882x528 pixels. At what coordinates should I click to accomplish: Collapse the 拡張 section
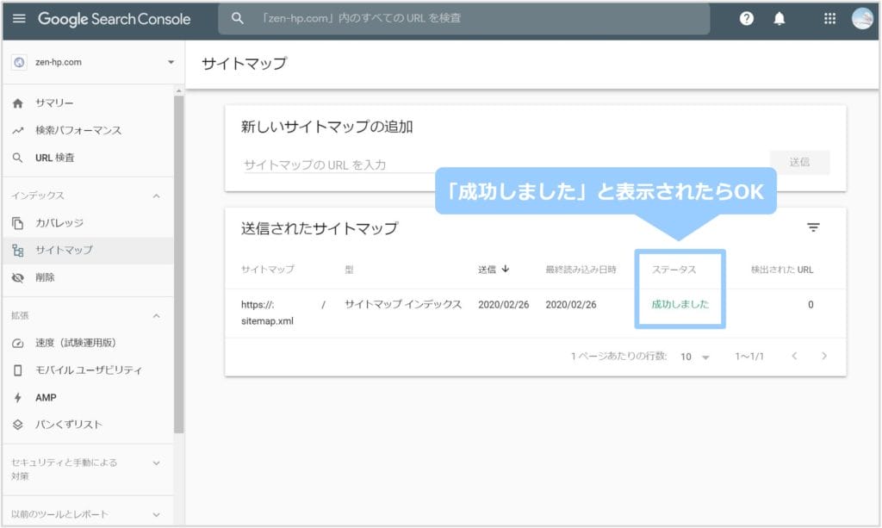(156, 315)
